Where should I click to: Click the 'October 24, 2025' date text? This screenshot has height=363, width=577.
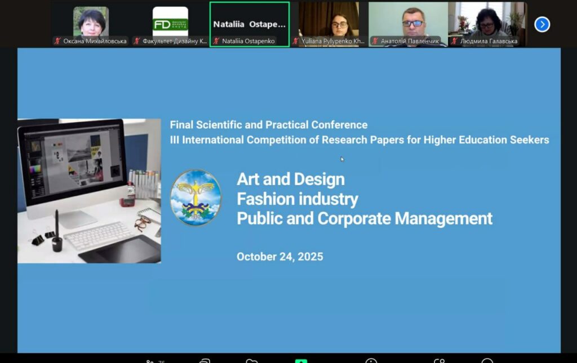click(279, 257)
